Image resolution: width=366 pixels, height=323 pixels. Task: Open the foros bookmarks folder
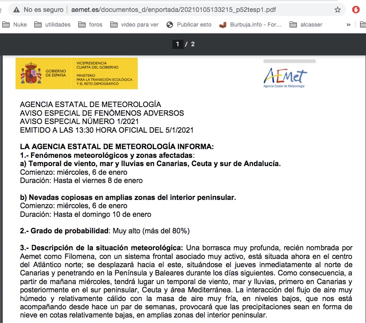[91, 25]
